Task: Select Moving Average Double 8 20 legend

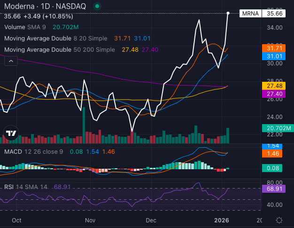Action: coord(56,39)
